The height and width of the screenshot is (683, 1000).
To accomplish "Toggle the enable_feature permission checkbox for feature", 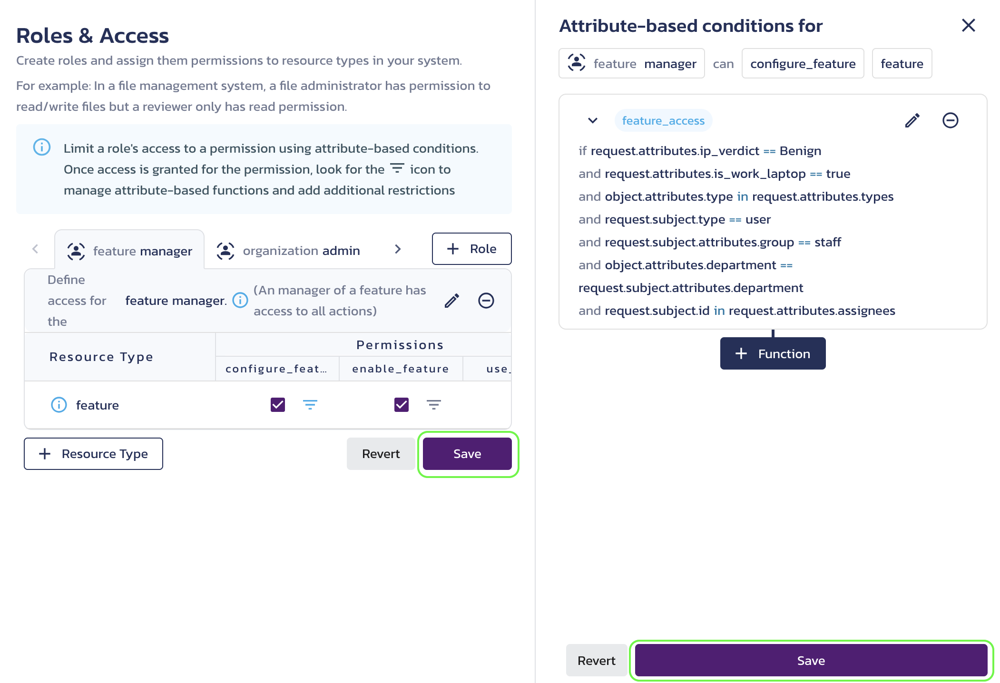I will coord(401,403).
